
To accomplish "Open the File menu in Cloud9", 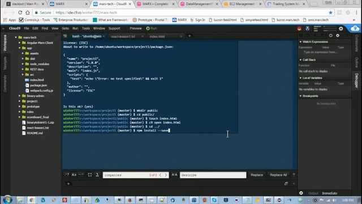I will coord(27,28).
